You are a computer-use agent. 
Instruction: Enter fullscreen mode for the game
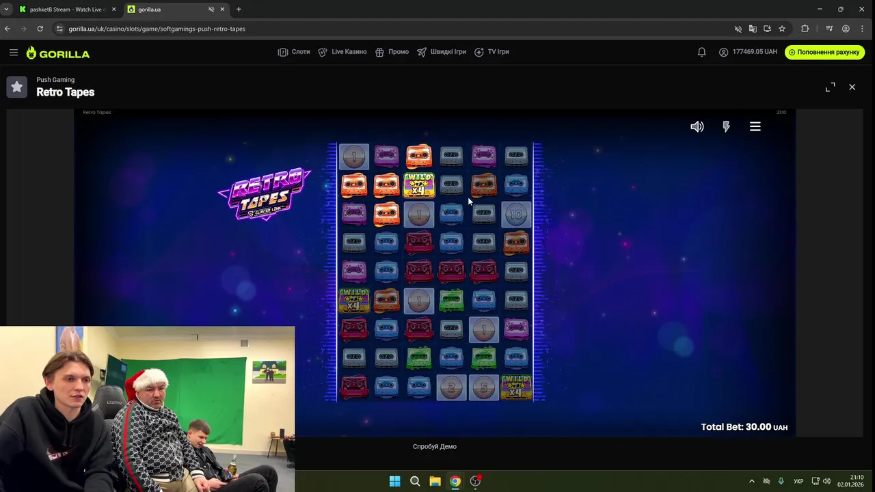coord(830,87)
